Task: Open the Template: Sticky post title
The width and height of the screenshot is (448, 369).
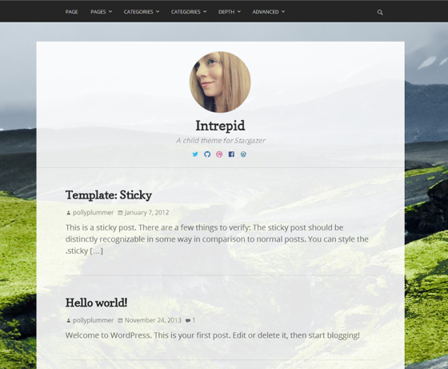Action: (109, 195)
